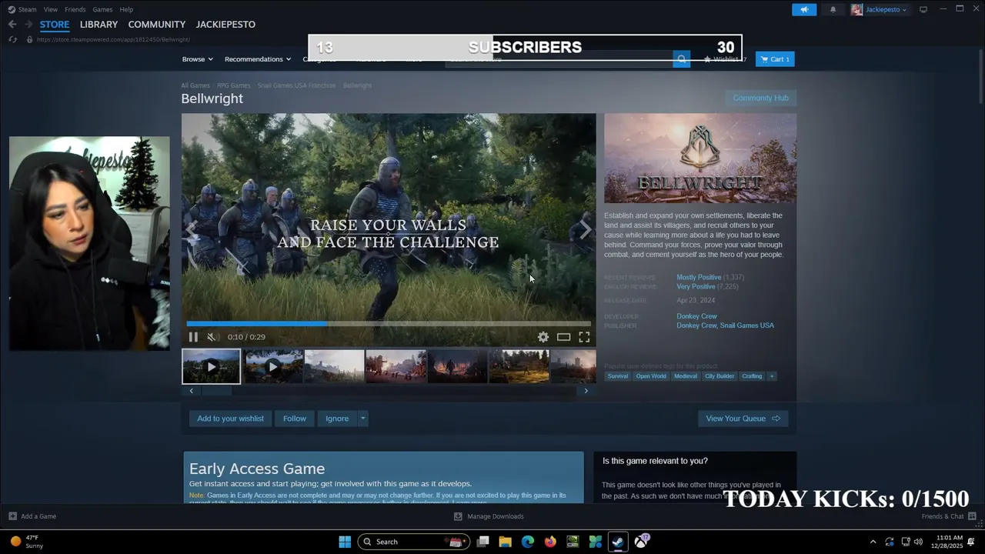Click the All Games breadcrumb

pos(195,85)
